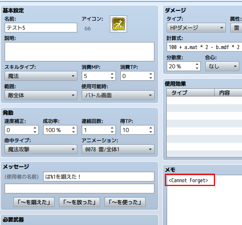
Task: Increase the 得TP value with up arrow
Action: click(x=151, y=128)
